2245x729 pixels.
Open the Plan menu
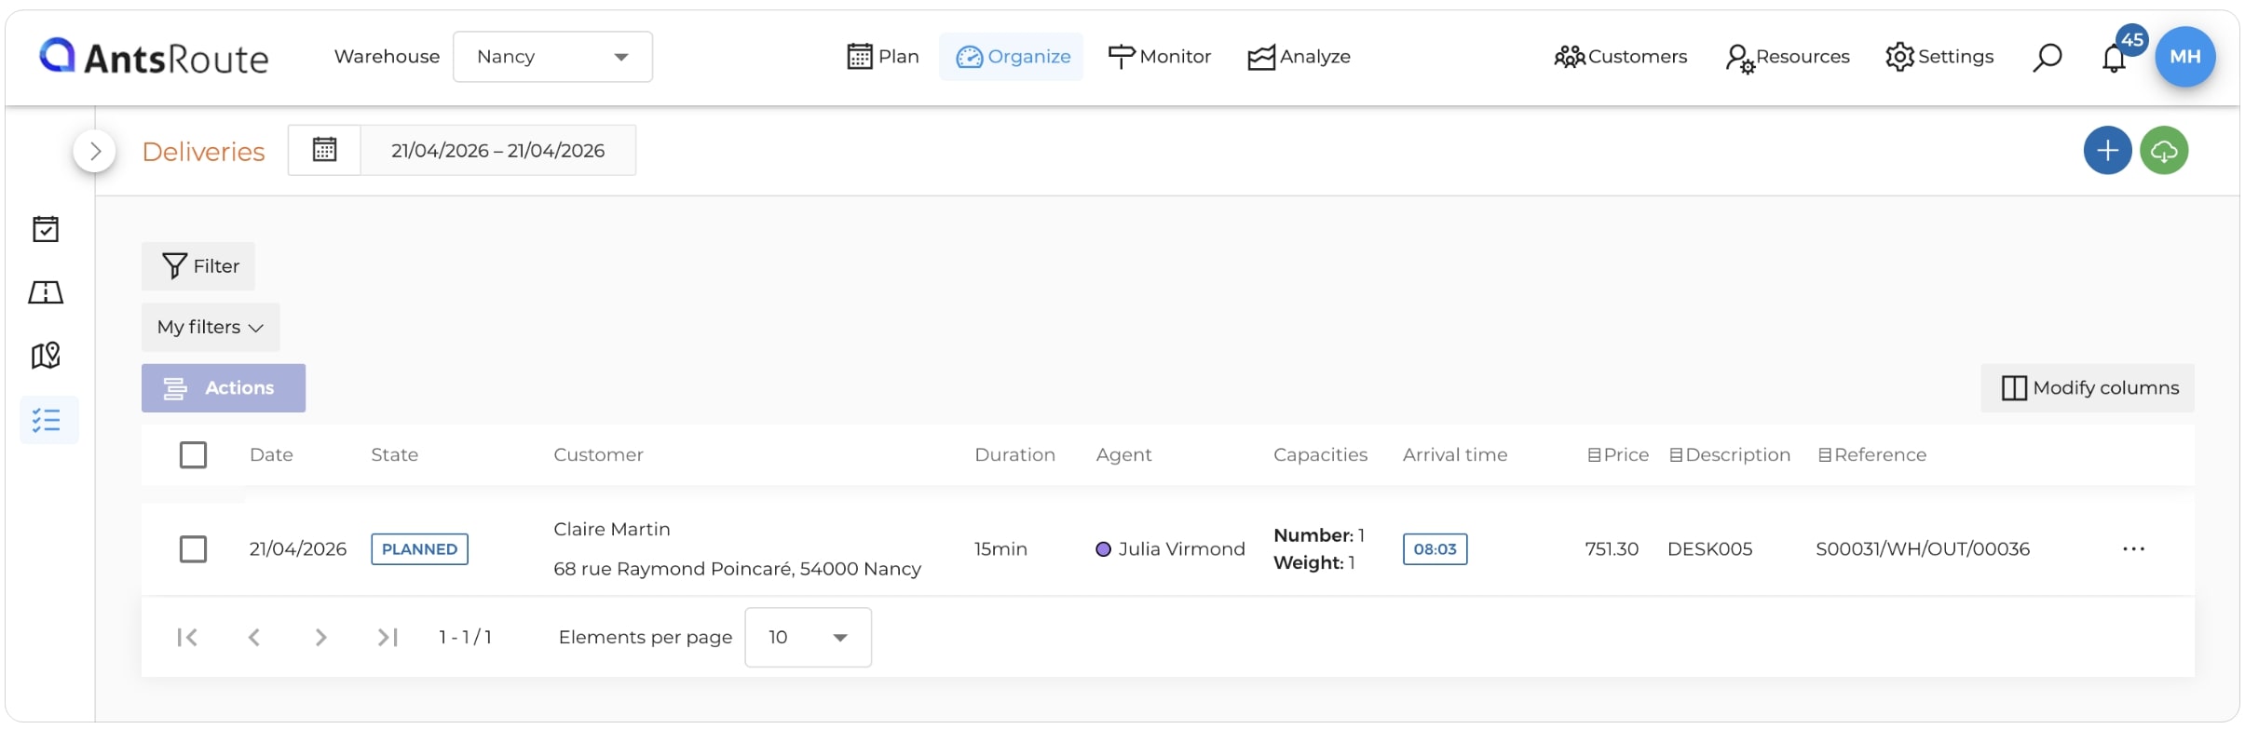tap(883, 57)
